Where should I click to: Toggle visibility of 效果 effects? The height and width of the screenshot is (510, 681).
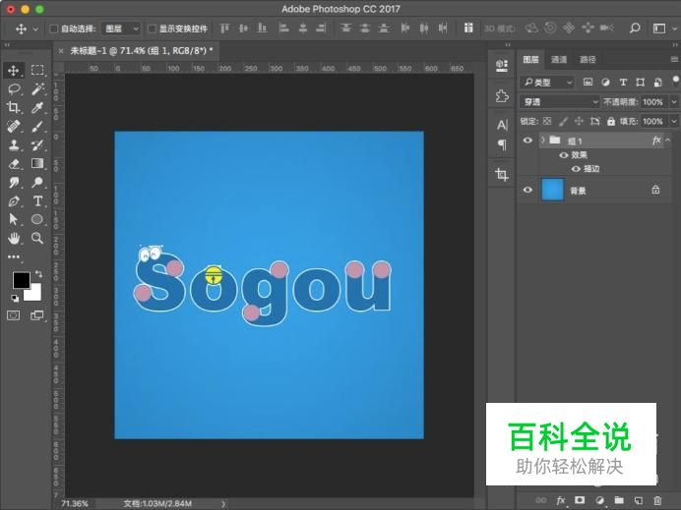[x=564, y=155]
